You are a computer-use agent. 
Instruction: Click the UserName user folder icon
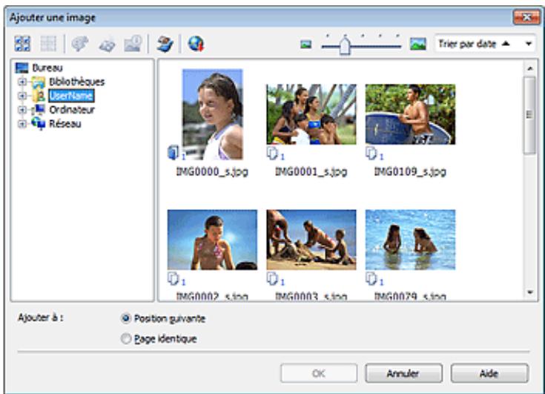pyautogui.click(x=39, y=96)
